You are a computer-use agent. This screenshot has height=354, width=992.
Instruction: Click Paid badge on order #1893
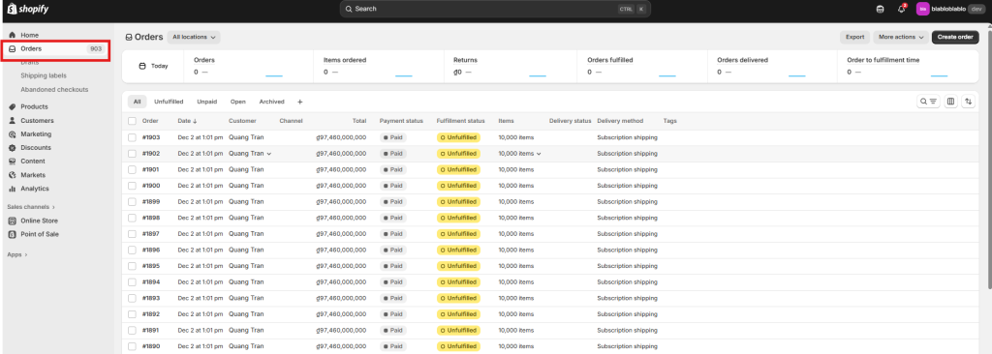(x=393, y=298)
